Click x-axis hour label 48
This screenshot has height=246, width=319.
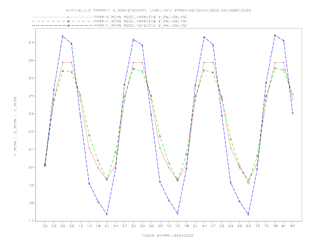point(186,226)
